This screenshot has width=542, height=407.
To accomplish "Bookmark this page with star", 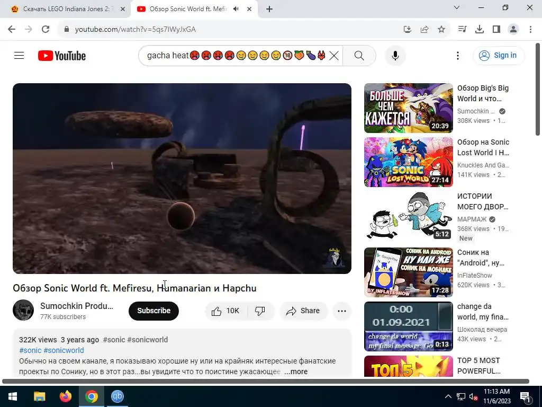I will click(x=441, y=29).
